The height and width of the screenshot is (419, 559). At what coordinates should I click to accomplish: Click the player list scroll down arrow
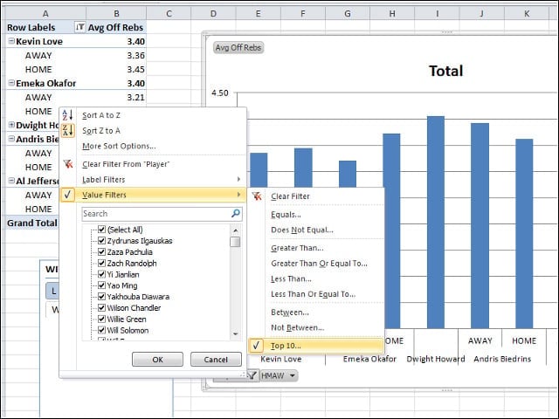235,333
